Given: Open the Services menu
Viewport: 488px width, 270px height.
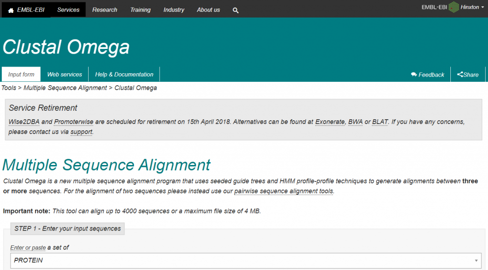Looking at the screenshot, I should click(x=68, y=10).
